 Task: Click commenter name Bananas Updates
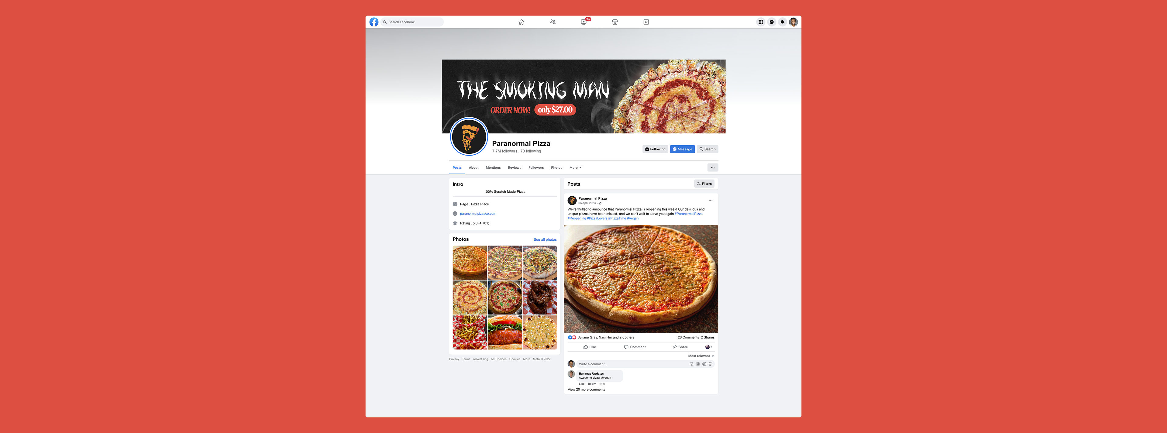pos(591,374)
